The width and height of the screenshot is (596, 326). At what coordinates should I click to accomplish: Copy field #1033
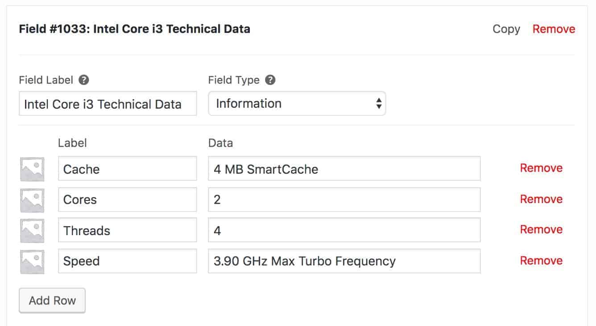point(506,29)
